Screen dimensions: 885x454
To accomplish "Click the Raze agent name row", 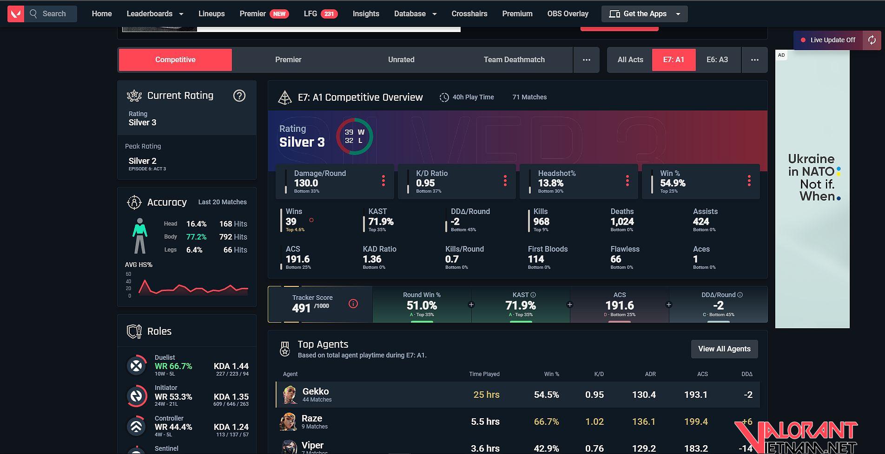I will [x=312, y=418].
